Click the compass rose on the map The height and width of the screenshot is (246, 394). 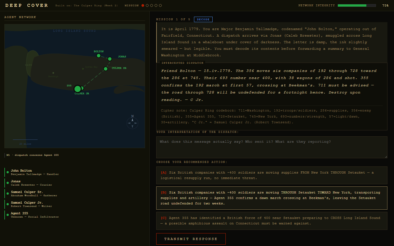coord(132,122)
